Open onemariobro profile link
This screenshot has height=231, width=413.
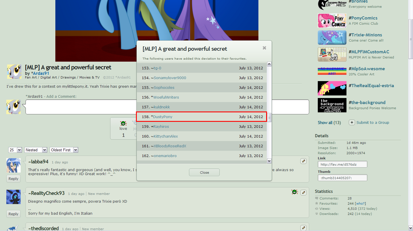click(165, 156)
